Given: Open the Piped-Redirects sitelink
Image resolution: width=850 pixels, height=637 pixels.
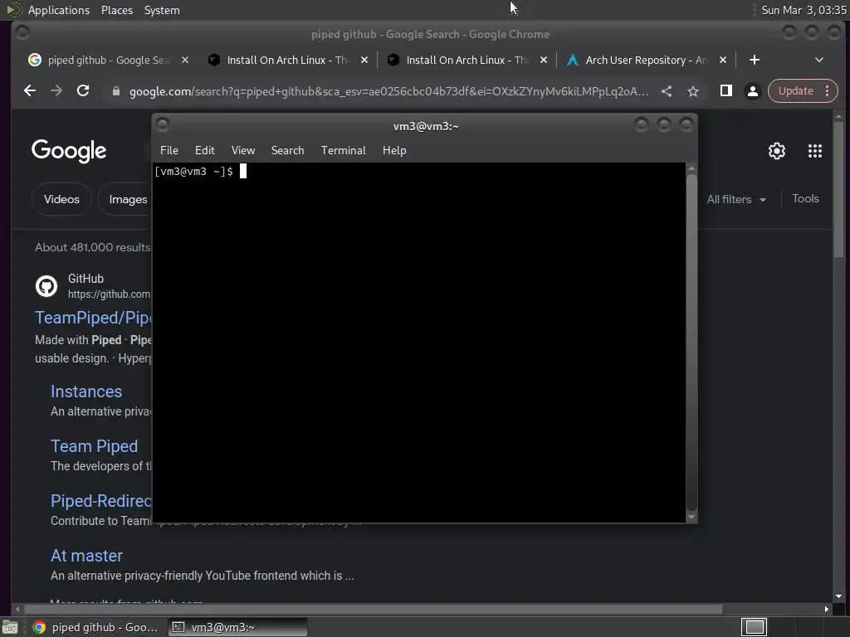Looking at the screenshot, I should 101,501.
